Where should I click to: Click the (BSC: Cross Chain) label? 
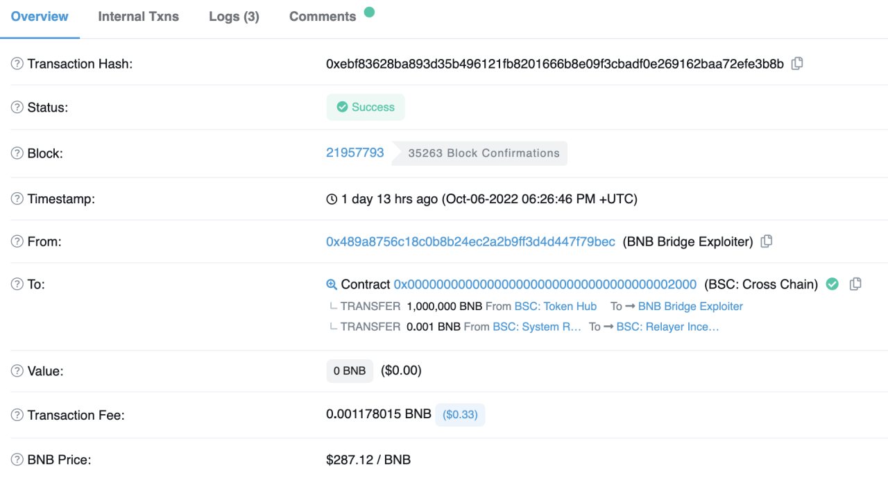click(761, 284)
